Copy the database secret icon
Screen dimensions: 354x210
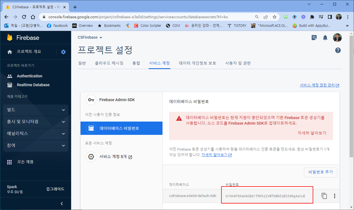(324, 196)
